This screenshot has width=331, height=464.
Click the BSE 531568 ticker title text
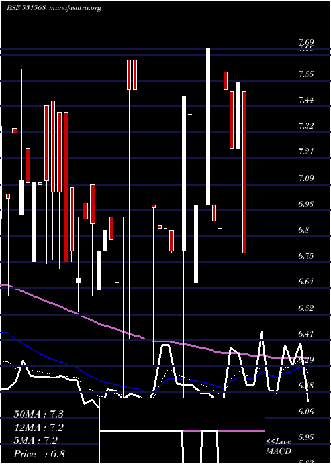pos(26,8)
